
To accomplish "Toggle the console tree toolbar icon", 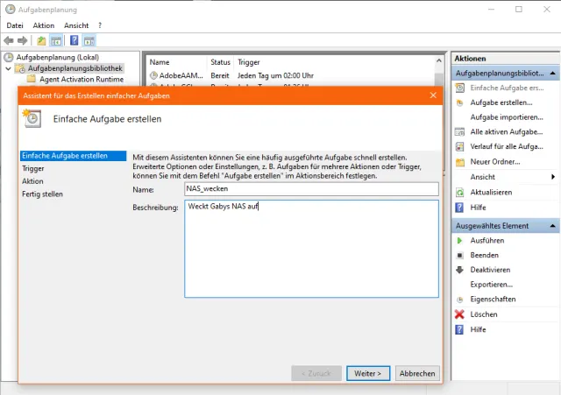I will coord(55,40).
